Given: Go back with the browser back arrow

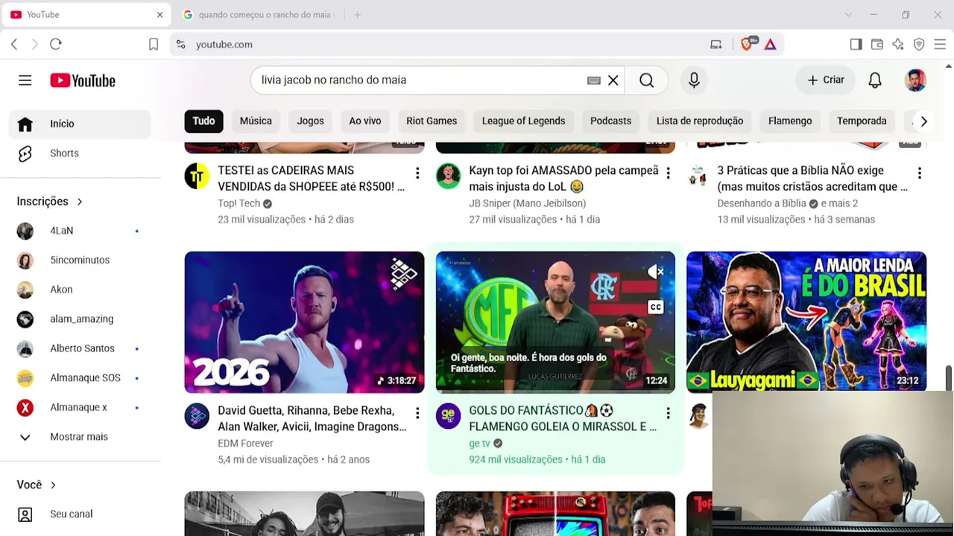Looking at the screenshot, I should point(14,45).
